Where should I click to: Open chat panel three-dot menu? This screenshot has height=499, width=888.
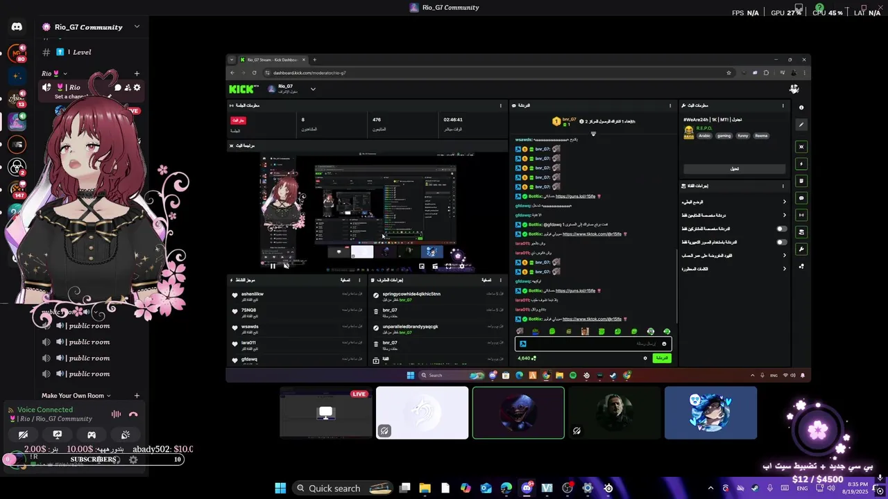pos(670,105)
